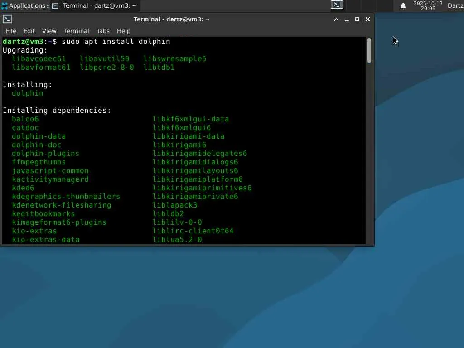The image size is (464, 348).
Task: Click the dependency kdenetwork-filesharing
Action: click(x=62, y=205)
